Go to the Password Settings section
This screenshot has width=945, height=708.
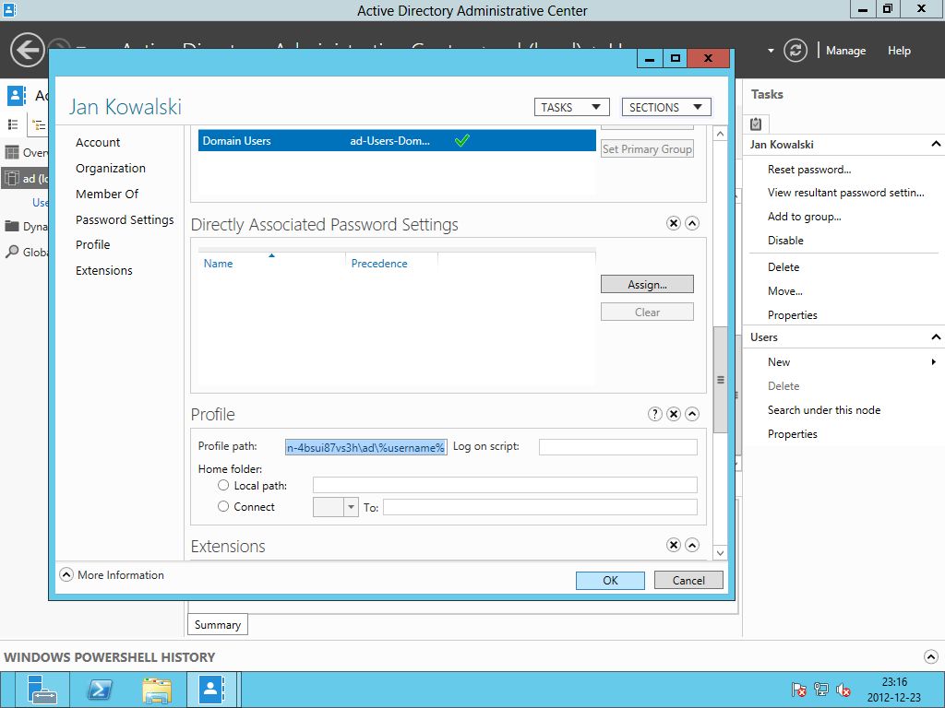pos(125,219)
